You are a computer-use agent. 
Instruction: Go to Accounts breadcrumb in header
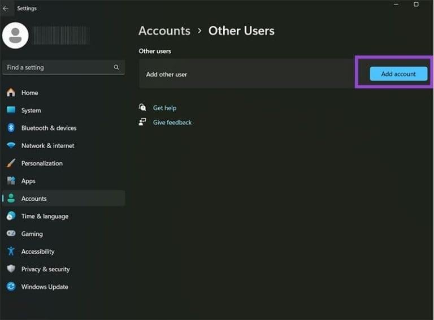point(164,31)
